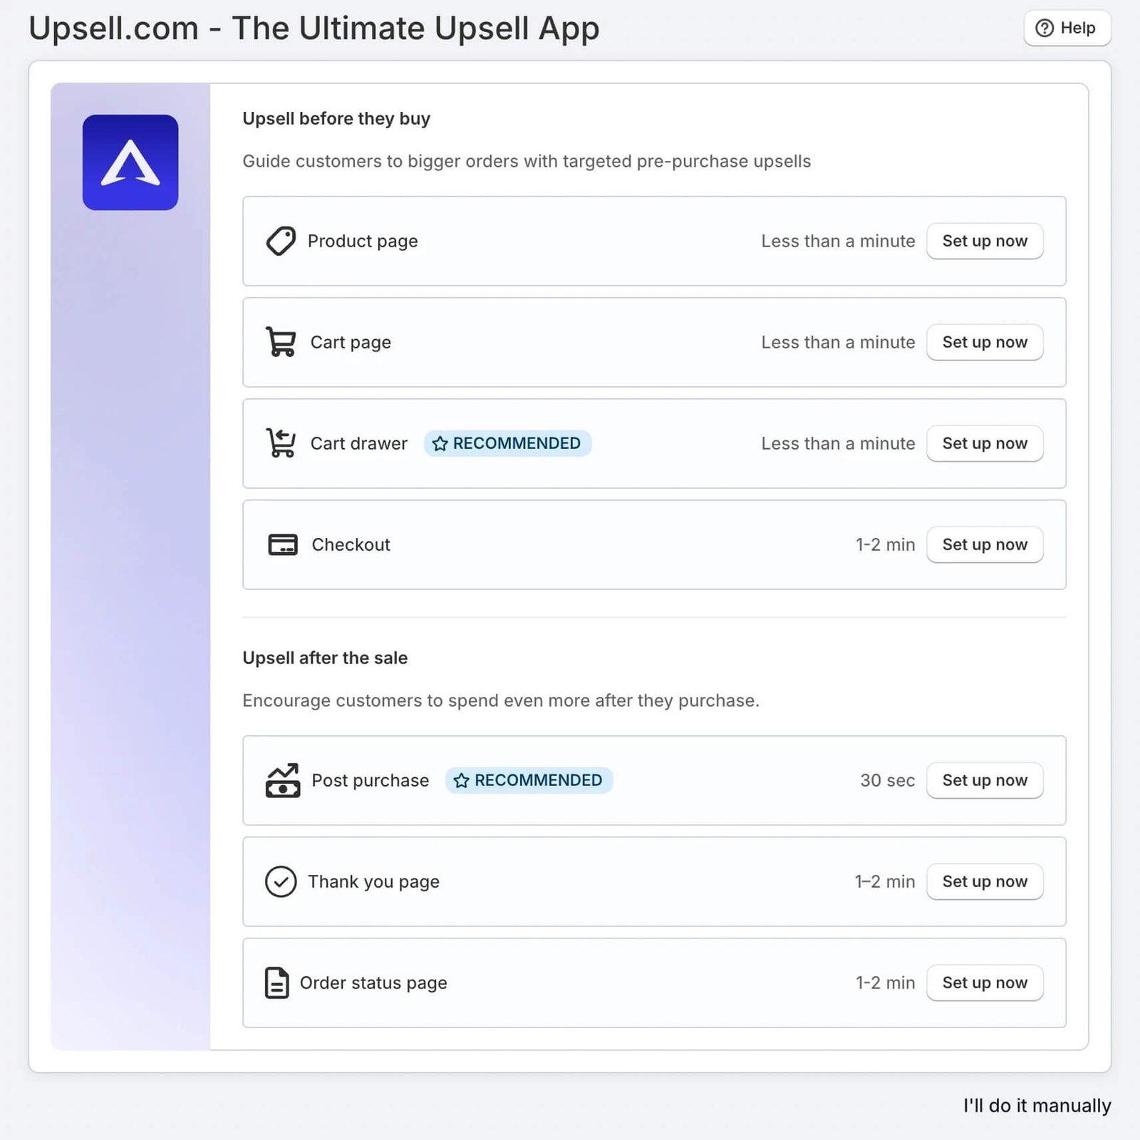Click the 'Post purchase' label
This screenshot has width=1140, height=1140.
point(370,781)
